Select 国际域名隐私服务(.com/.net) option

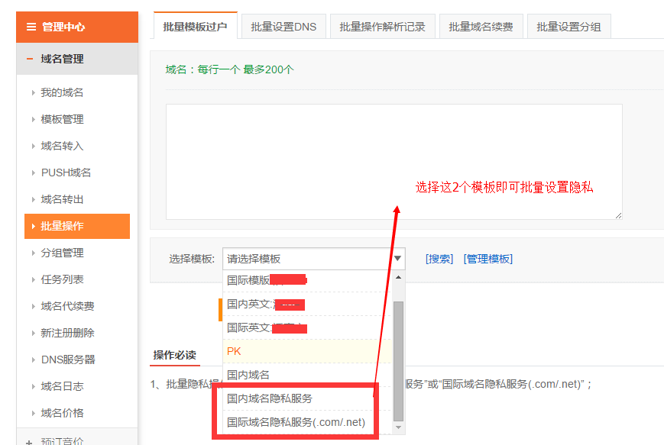tap(296, 422)
